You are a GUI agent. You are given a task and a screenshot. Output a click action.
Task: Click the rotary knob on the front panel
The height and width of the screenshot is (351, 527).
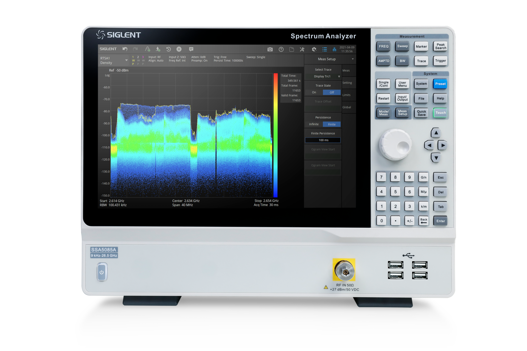[x=396, y=145]
